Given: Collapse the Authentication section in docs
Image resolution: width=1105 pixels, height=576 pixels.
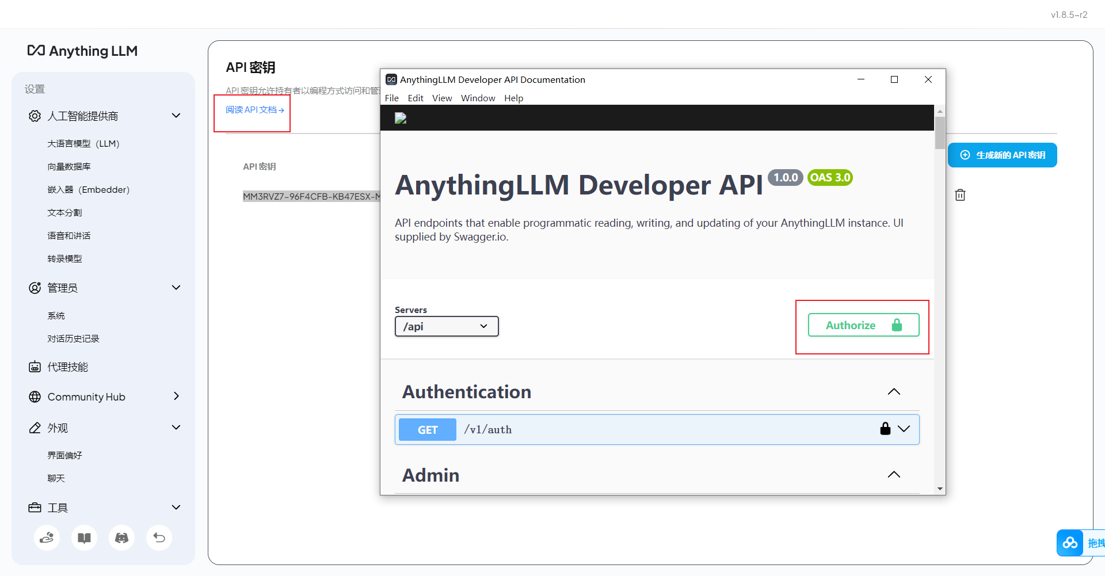Looking at the screenshot, I should tap(894, 392).
